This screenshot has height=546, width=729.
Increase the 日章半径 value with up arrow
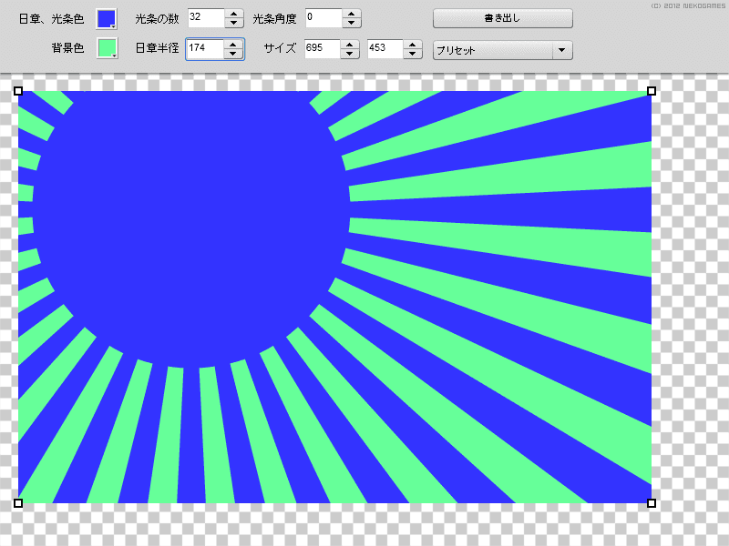tap(233, 45)
